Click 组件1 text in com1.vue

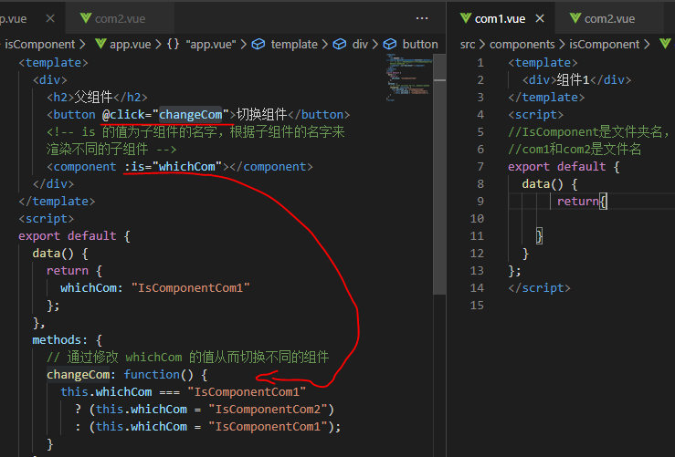573,80
